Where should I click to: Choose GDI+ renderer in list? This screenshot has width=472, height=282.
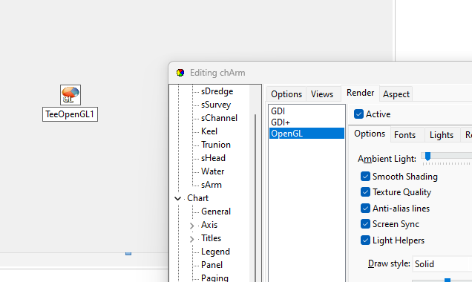[307, 122]
